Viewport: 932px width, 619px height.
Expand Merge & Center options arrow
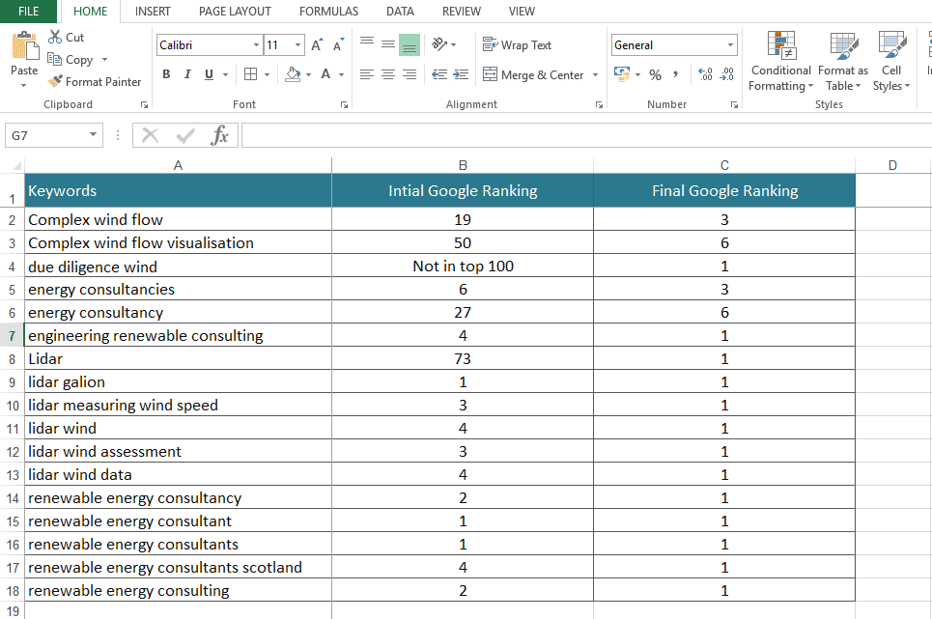pos(595,75)
